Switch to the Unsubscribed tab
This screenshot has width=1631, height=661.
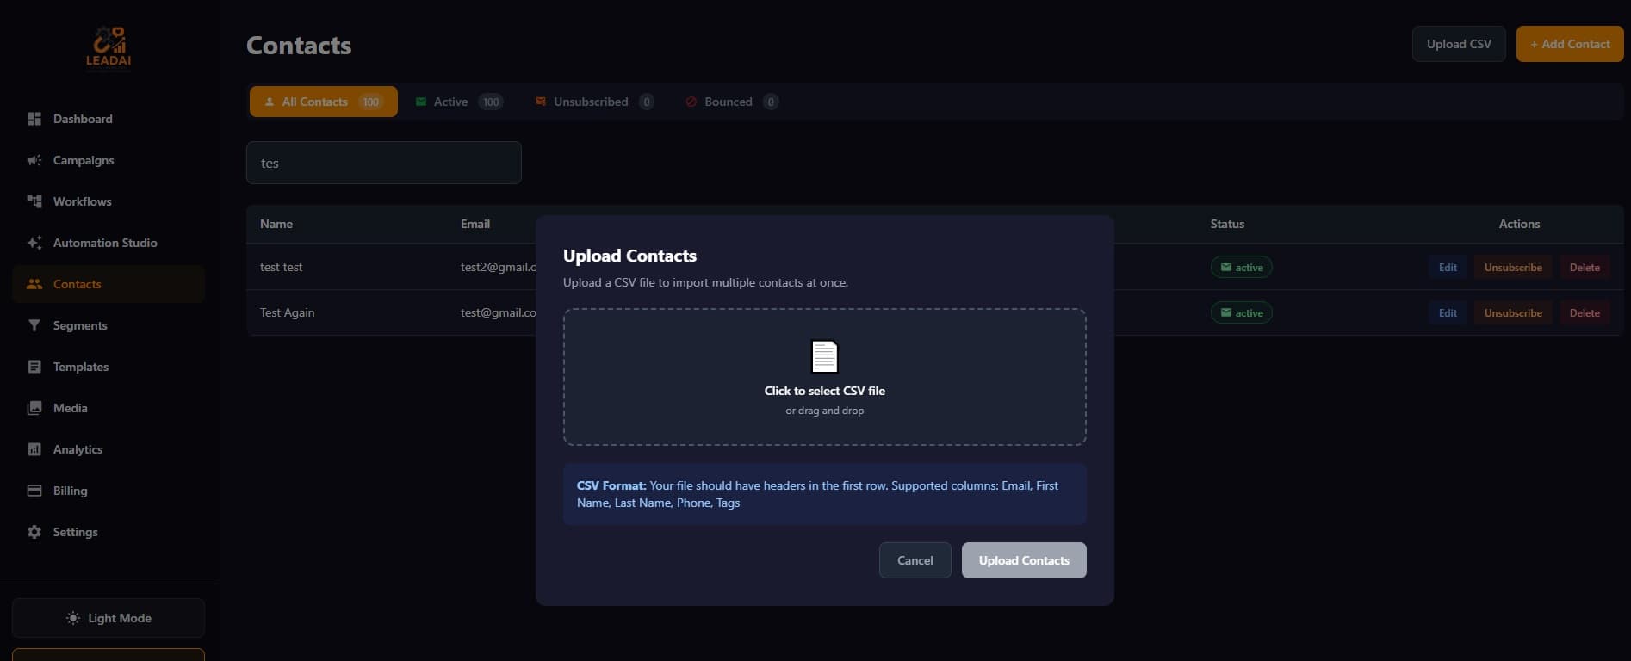594,102
